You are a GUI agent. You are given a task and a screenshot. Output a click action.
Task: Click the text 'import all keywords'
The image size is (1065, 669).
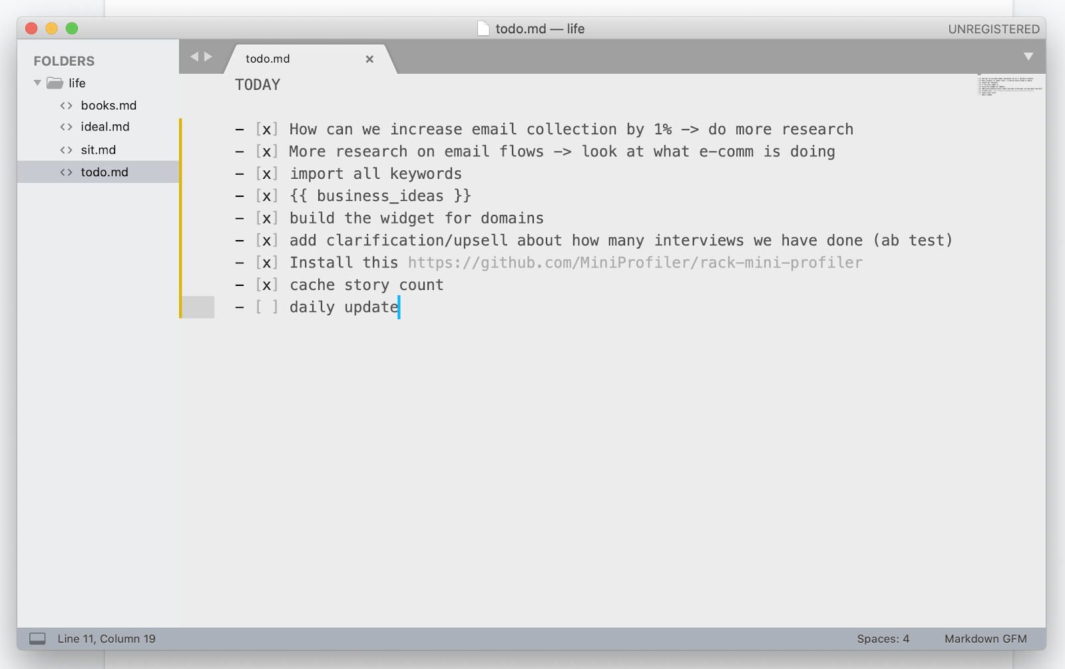[x=375, y=174]
